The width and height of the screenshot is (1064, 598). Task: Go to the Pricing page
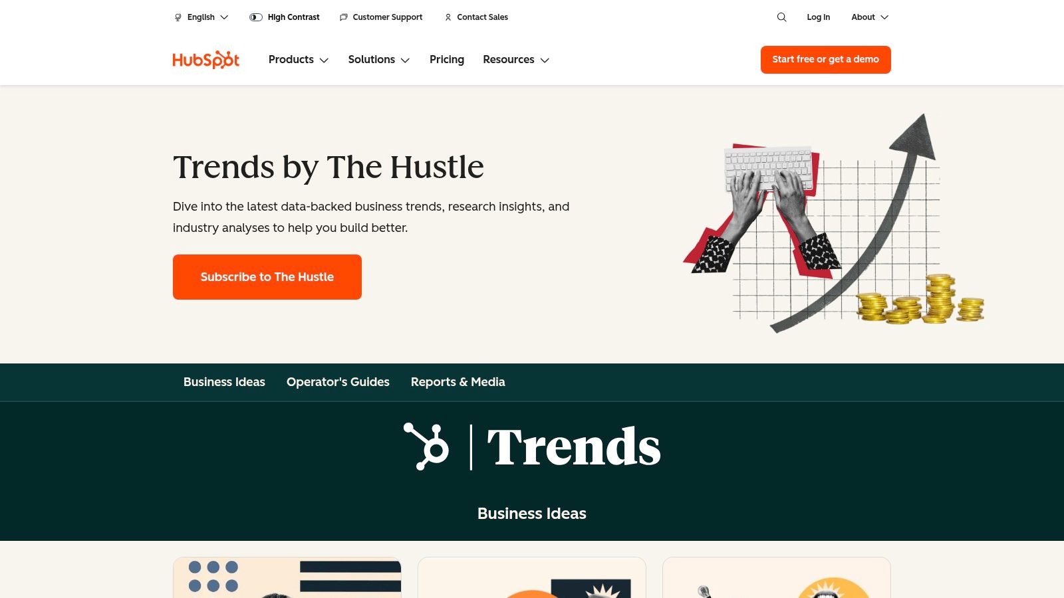coord(447,60)
